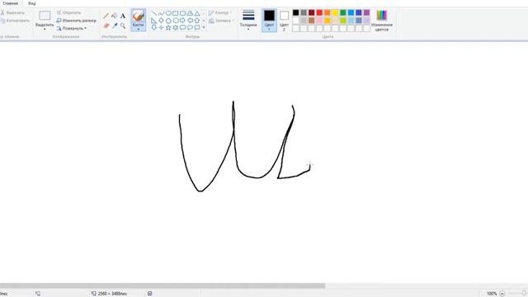Image resolution: width=528 pixels, height=297 pixels.
Task: Click the 100% zoom level text
Action: 492,294
